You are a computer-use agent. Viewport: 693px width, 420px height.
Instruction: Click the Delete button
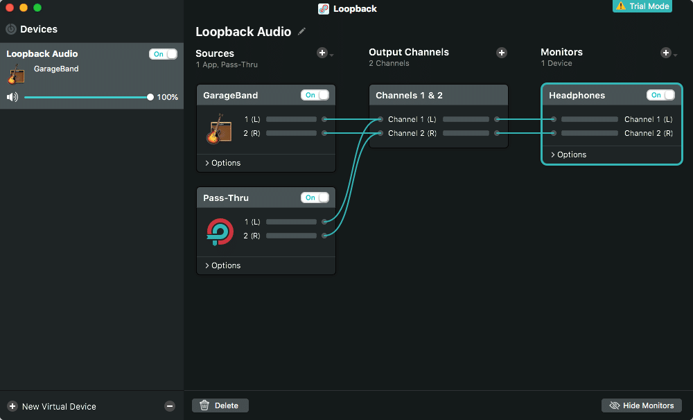click(220, 405)
